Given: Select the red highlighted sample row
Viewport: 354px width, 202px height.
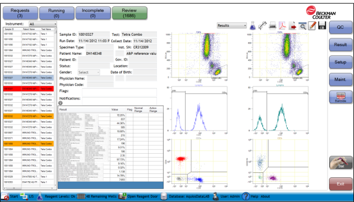Looking at the screenshot, I should pos(29,89).
